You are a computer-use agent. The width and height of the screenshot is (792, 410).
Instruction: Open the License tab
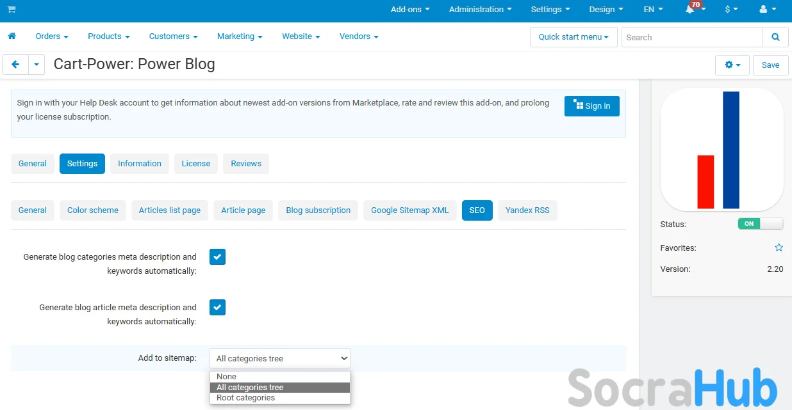[195, 164]
